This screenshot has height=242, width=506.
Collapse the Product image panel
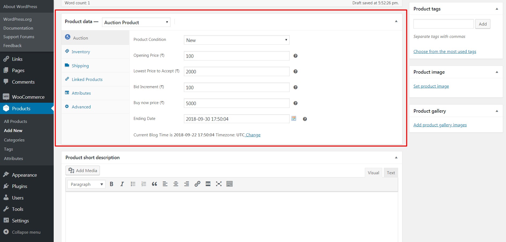coord(497,72)
